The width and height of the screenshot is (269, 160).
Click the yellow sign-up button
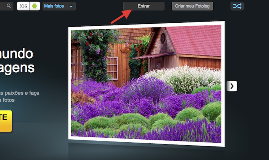(6, 121)
